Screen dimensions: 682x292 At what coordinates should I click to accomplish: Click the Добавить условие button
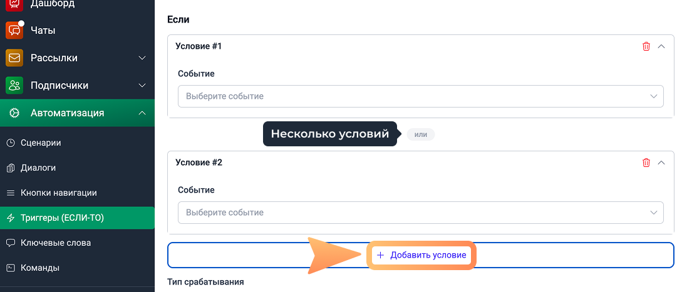421,255
